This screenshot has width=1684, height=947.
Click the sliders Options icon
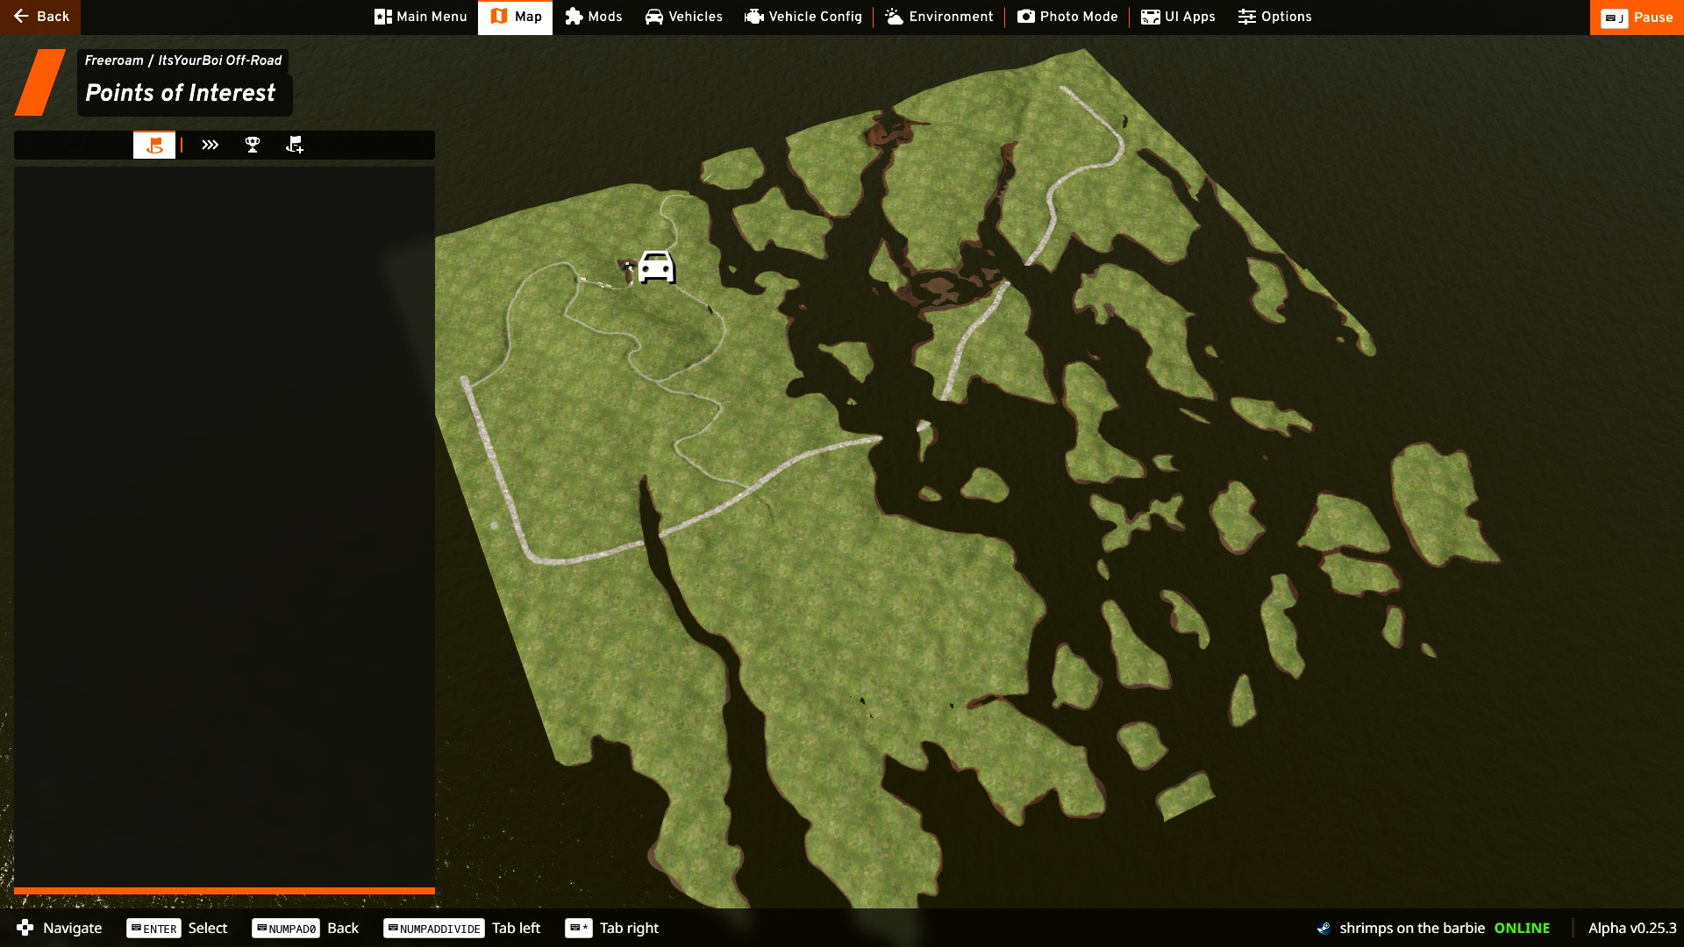(1247, 17)
